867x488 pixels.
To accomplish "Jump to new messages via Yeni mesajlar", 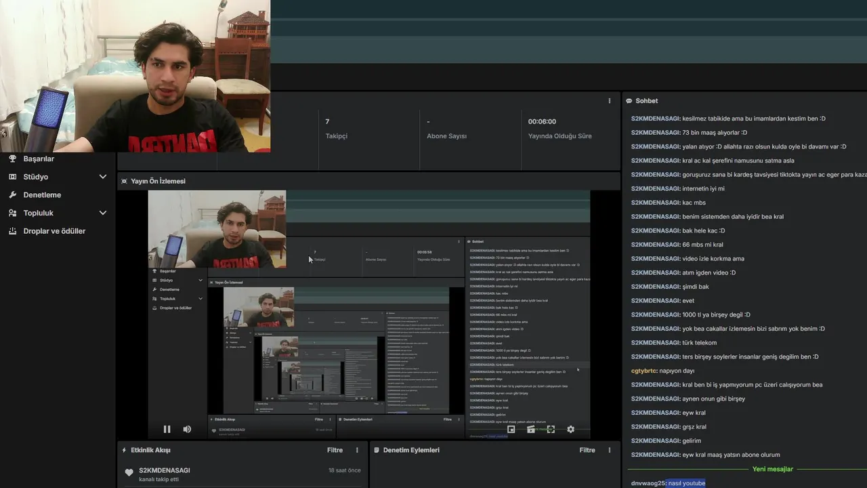I will point(772,469).
